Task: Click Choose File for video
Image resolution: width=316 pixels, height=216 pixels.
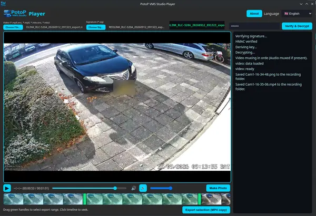Action: click(x=13, y=27)
